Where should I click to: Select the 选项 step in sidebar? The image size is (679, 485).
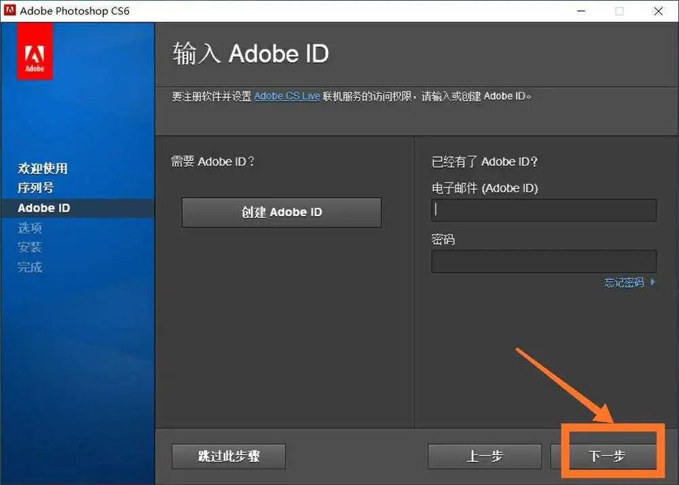pyautogui.click(x=30, y=228)
